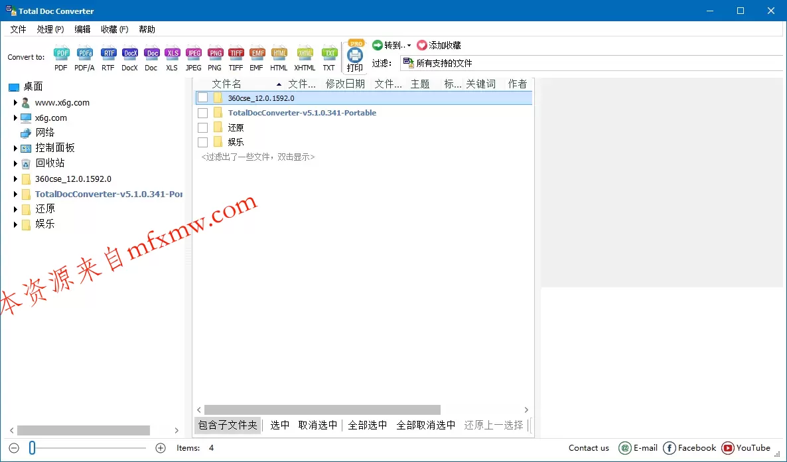Viewport: 787px width, 462px height.
Task: Click 选中 button
Action: point(280,425)
